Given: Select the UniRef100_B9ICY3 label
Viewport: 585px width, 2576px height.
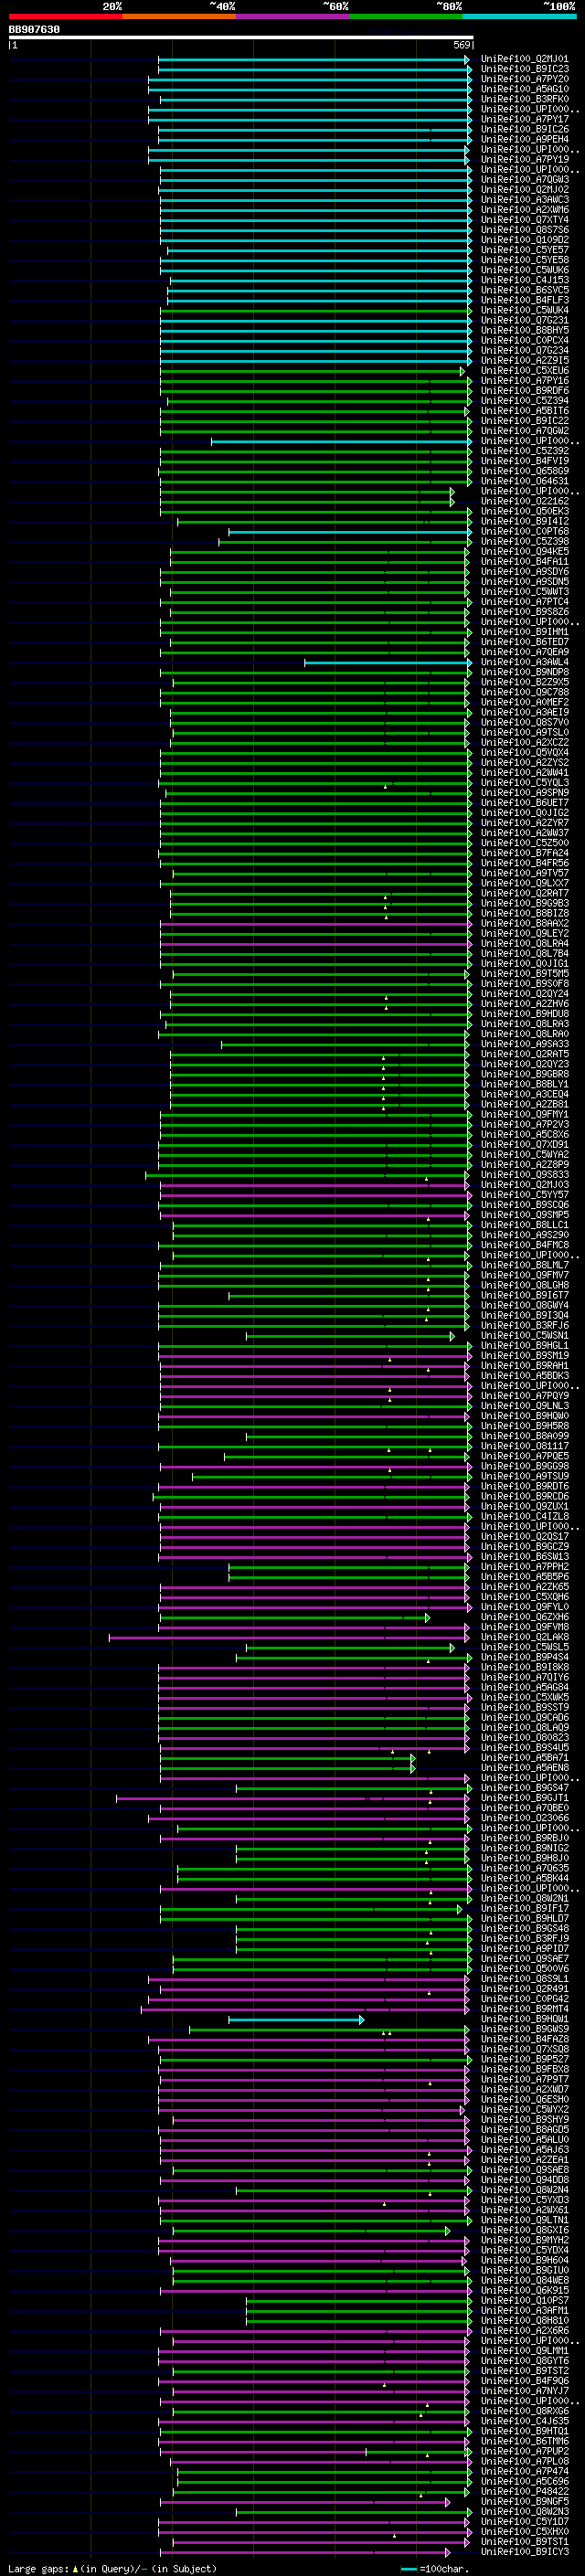Looking at the screenshot, I should coord(524,2551).
